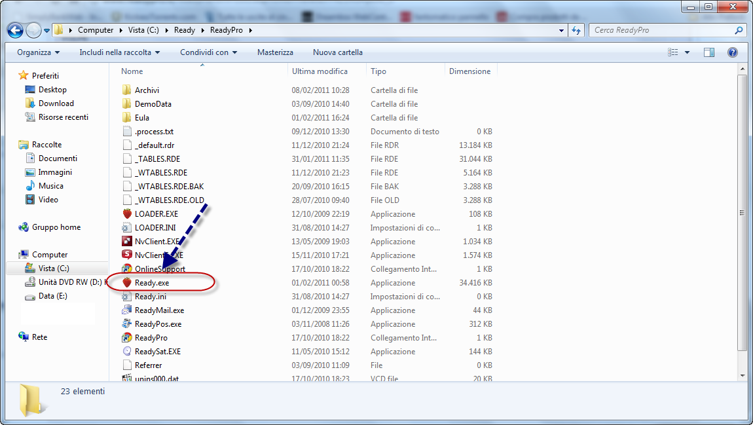Open the recent locations dropdown arrow

46,30
